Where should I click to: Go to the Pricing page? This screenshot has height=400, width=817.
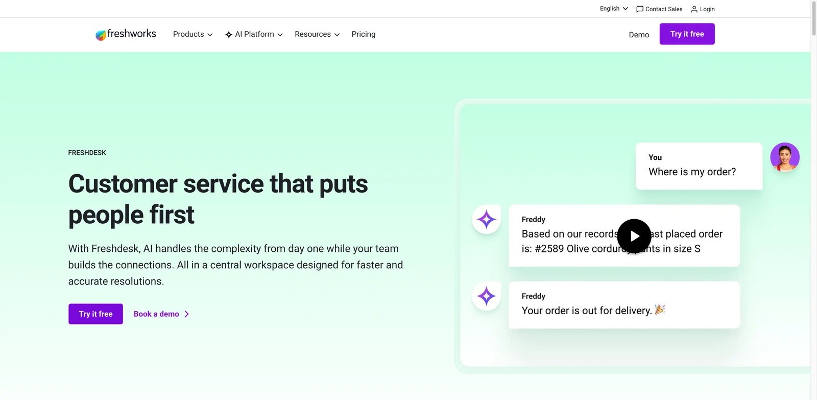(364, 34)
